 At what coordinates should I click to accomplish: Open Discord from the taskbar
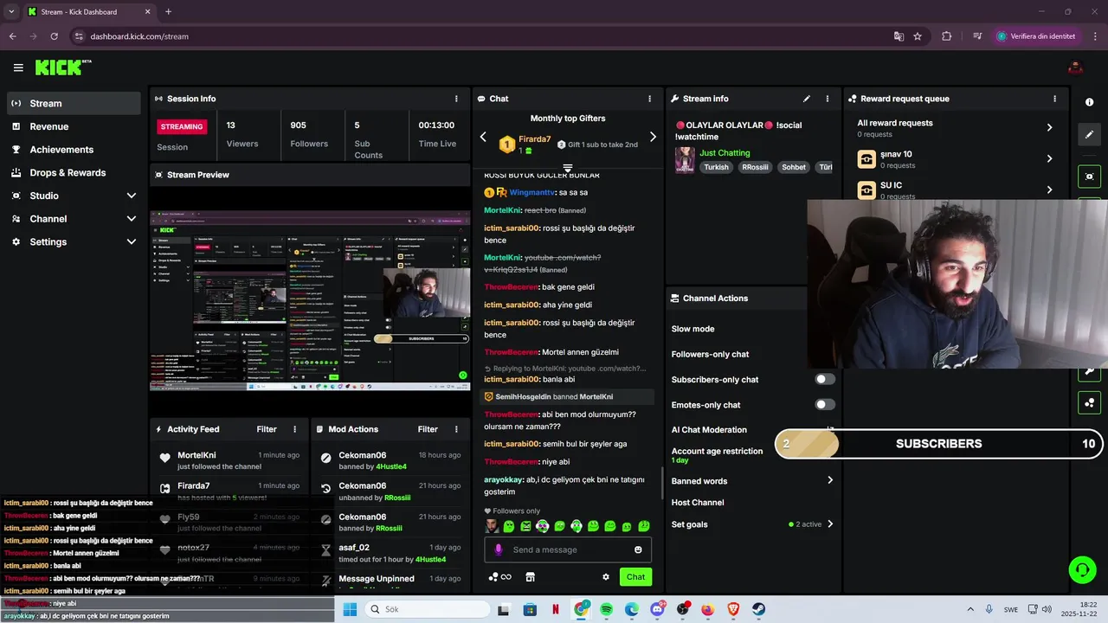click(x=658, y=609)
